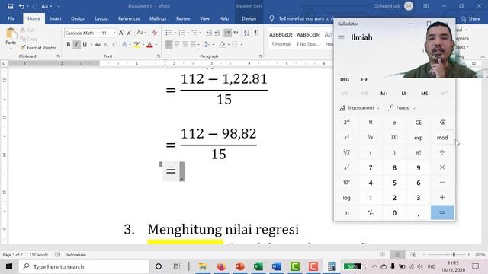This screenshot has height=274, width=488.
Task: Open Equation Tools Design tab
Action: [x=249, y=18]
